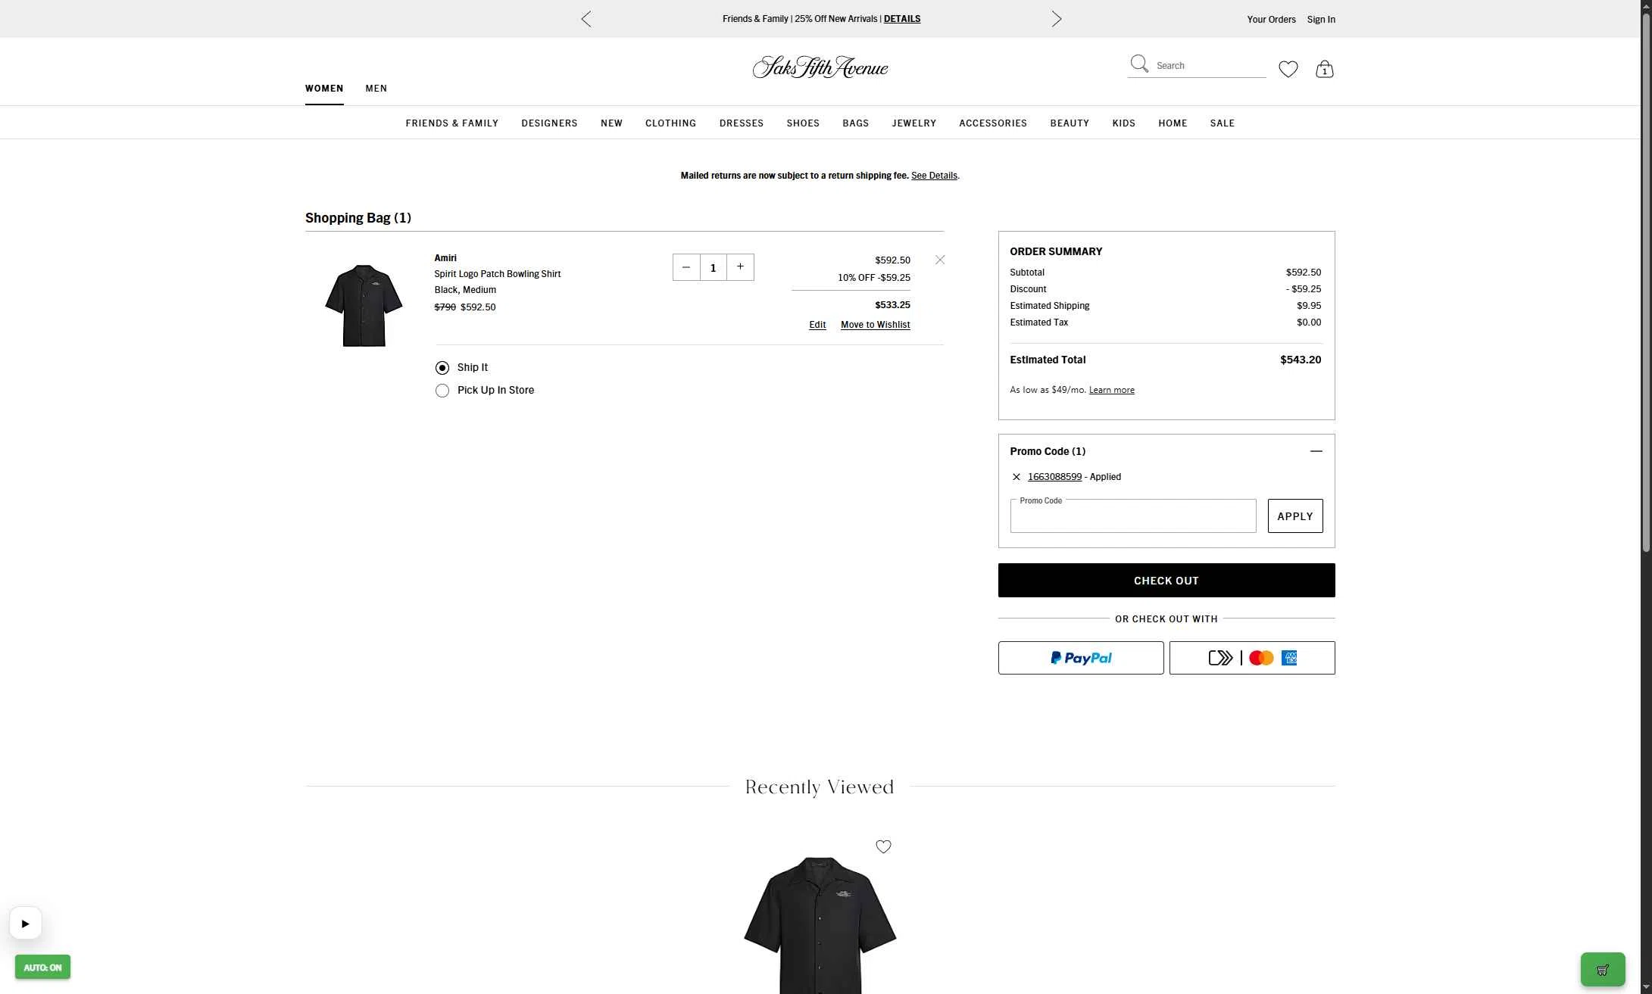Switch to the MEN tab
The width and height of the screenshot is (1652, 994).
coord(376,89)
